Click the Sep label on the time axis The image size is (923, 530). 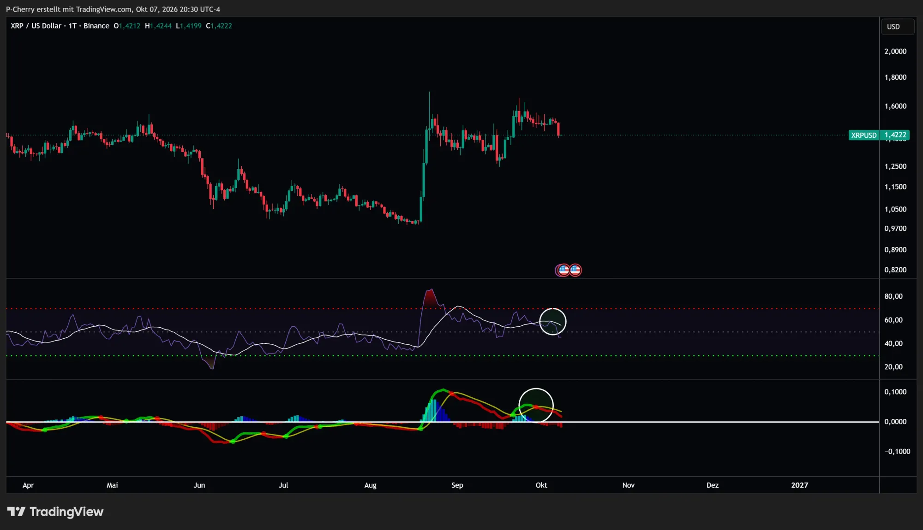[457, 485]
